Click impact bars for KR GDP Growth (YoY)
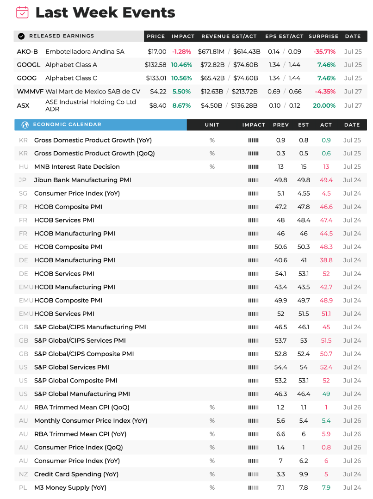 tap(254, 140)
